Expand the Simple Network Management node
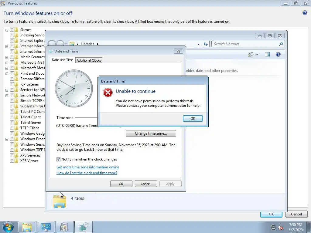311x233 pixels. [7, 96]
